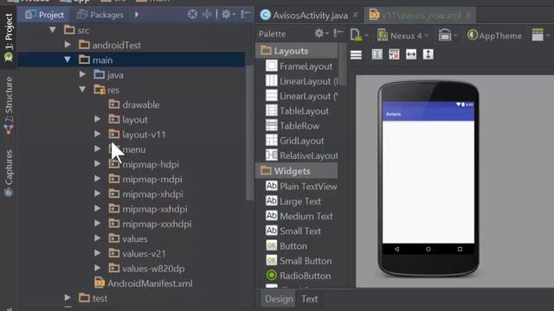Toggle layout height vertical arrows icon
Viewport: 554px width, 311px height.
pyautogui.click(x=428, y=54)
